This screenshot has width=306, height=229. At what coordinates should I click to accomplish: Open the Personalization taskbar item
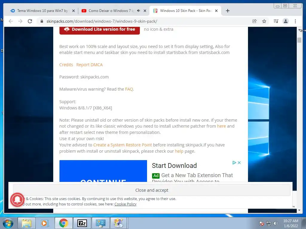[119, 223]
